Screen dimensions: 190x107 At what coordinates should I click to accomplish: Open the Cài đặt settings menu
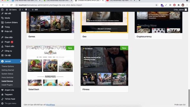click(7, 55)
